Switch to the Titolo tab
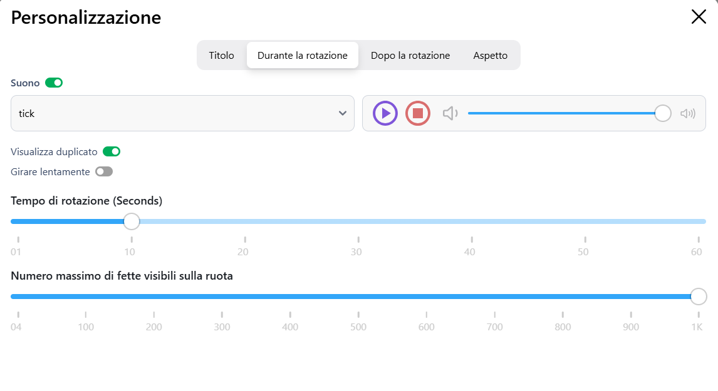718x391 pixels. pos(222,56)
